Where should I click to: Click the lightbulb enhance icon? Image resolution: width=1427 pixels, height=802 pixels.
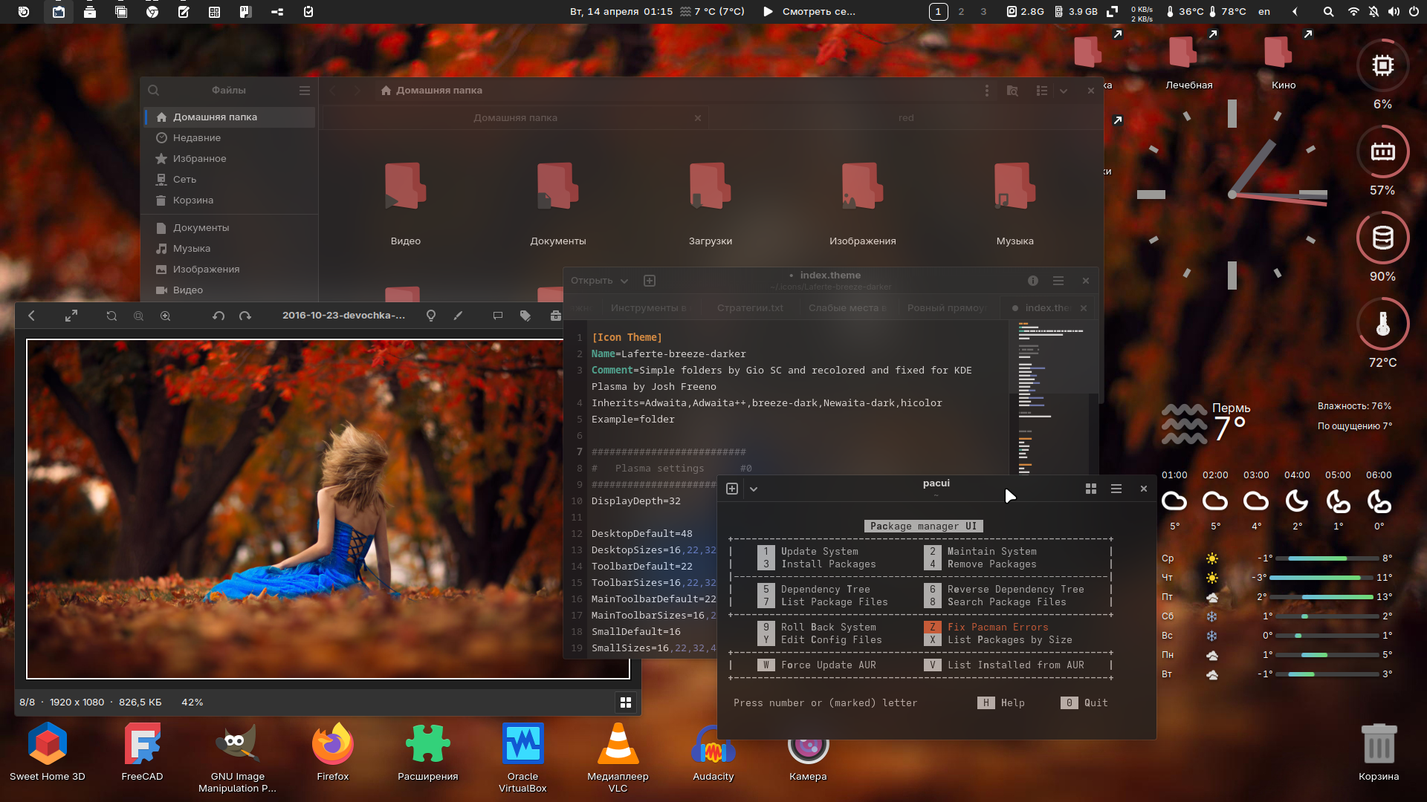430,316
